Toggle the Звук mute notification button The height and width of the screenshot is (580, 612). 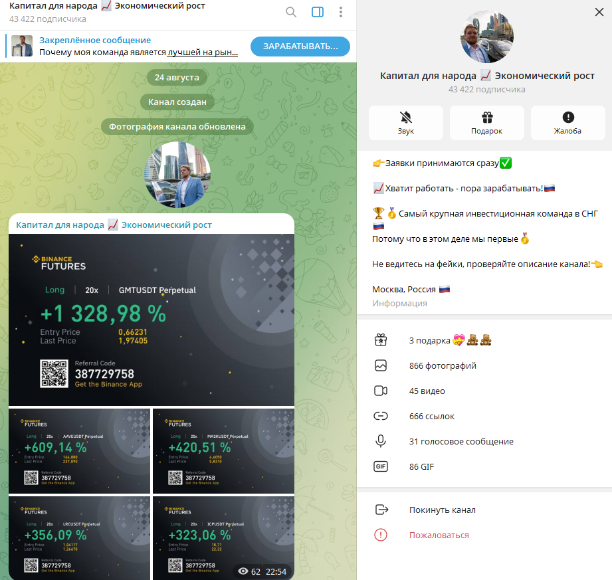click(406, 122)
